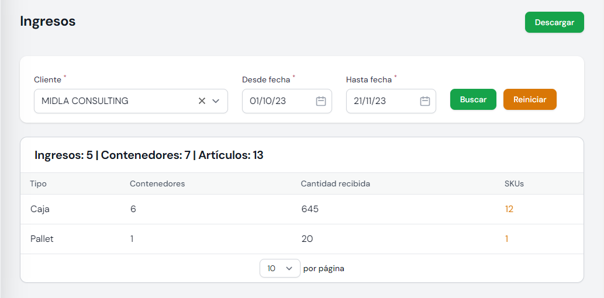Click the Hasta fecha date text 21/11/23
Screen dimensions: 604x298
(x=370, y=101)
